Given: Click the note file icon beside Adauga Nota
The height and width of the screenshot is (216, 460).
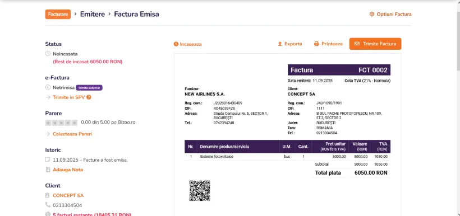Looking at the screenshot, I should pyautogui.click(x=48, y=170).
